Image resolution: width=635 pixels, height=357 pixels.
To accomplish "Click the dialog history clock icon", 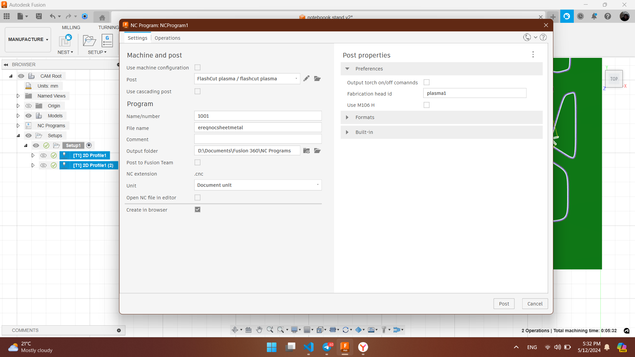I will [527, 37].
